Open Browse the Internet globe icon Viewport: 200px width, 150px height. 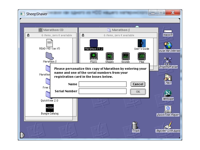click(168, 45)
